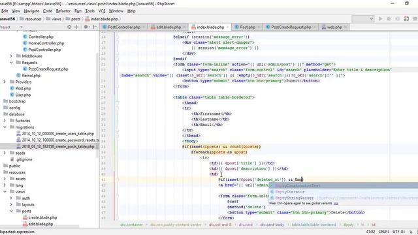Open the Navigate menu

(31, 11)
